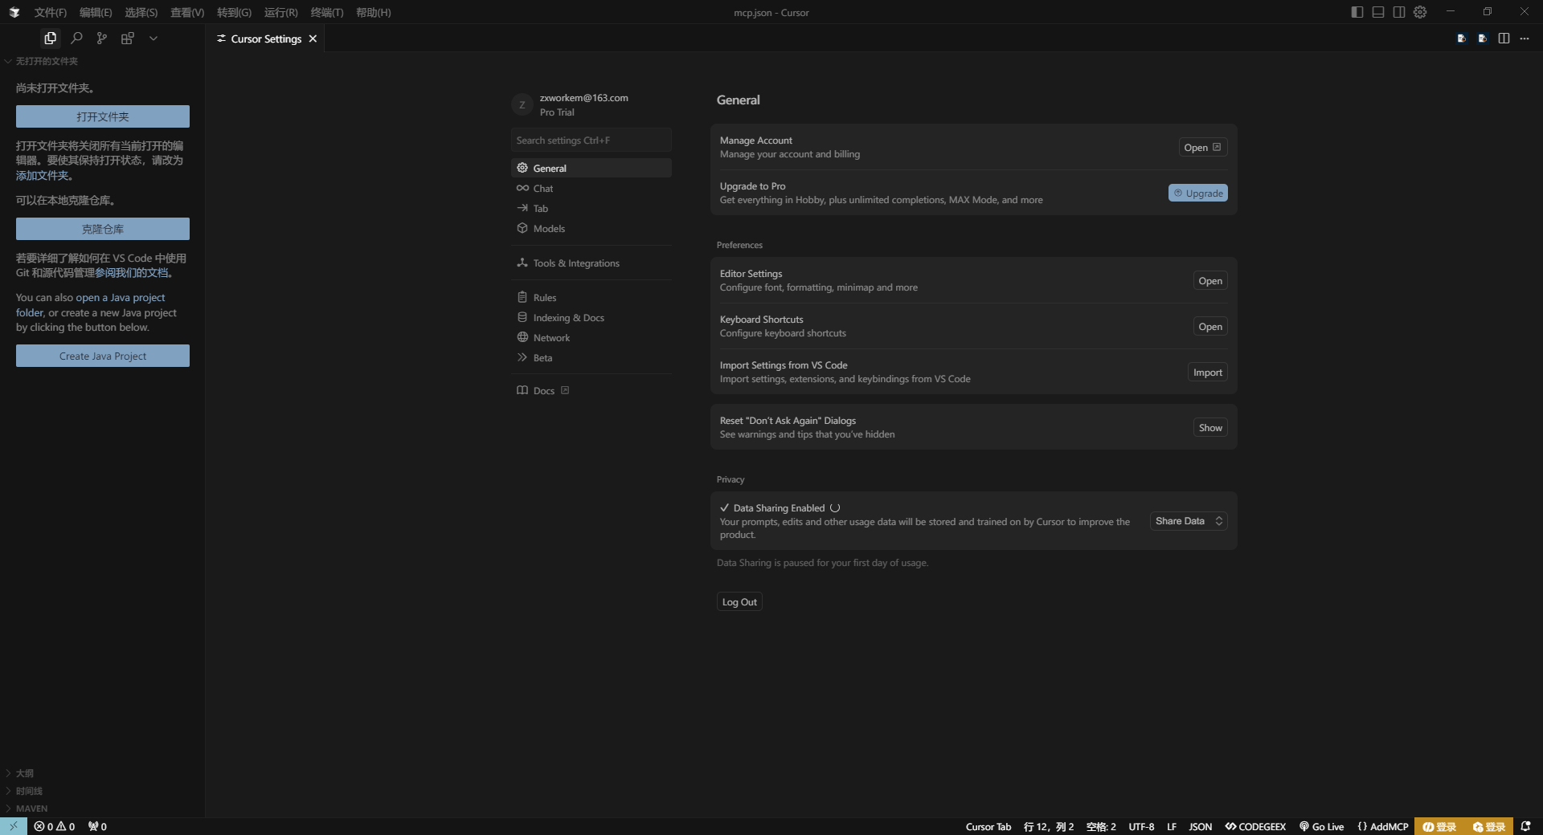The height and width of the screenshot is (835, 1543).
Task: Open the Source Control branch icon
Action: [x=102, y=38]
